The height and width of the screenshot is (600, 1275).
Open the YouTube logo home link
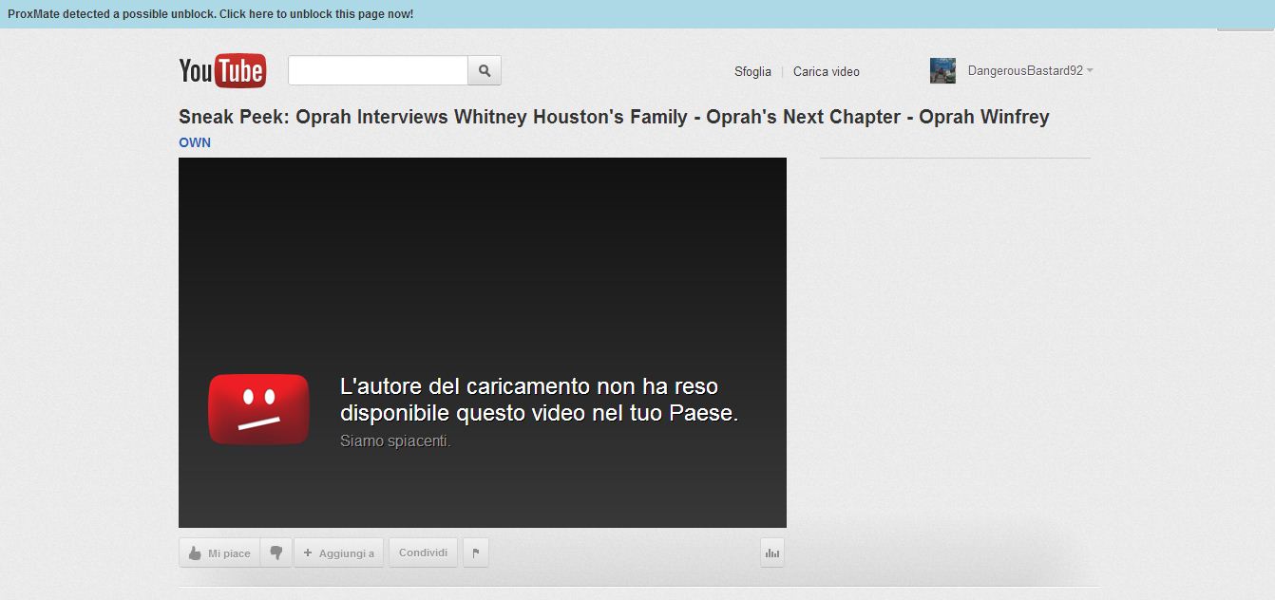point(222,71)
